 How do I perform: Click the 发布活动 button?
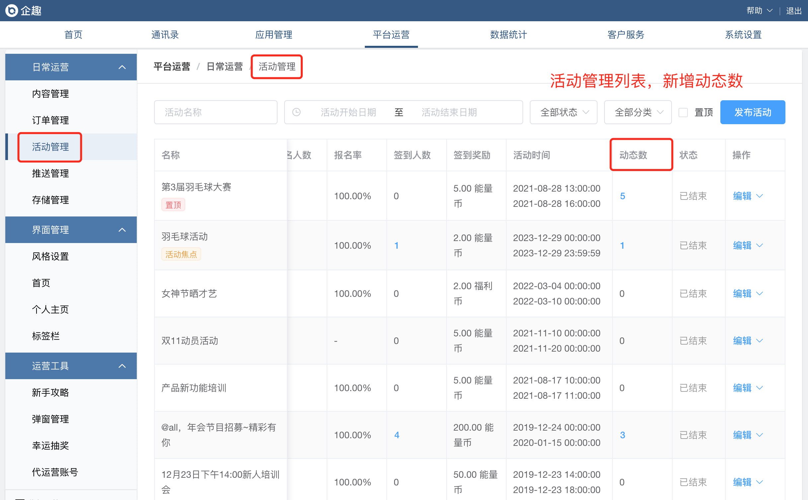(x=752, y=112)
